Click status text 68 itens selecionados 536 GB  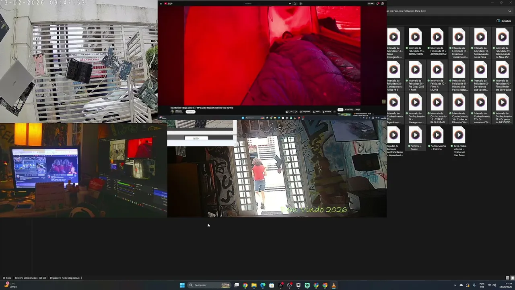(x=31, y=278)
